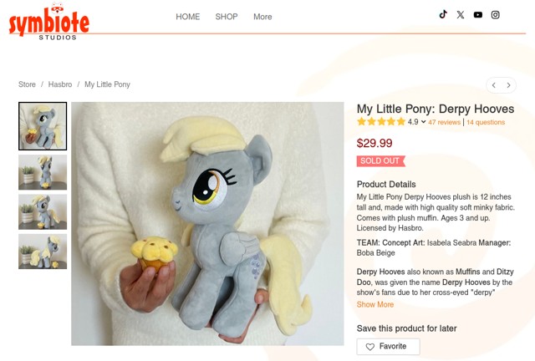Screen dimensions: 535x361
Task: Open the More menu
Action: pos(262,17)
